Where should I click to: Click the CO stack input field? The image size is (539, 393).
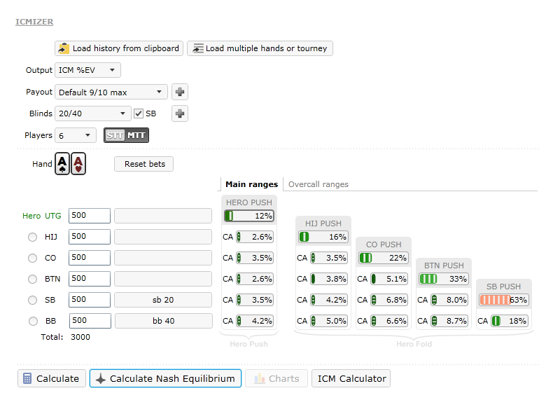pos(90,258)
